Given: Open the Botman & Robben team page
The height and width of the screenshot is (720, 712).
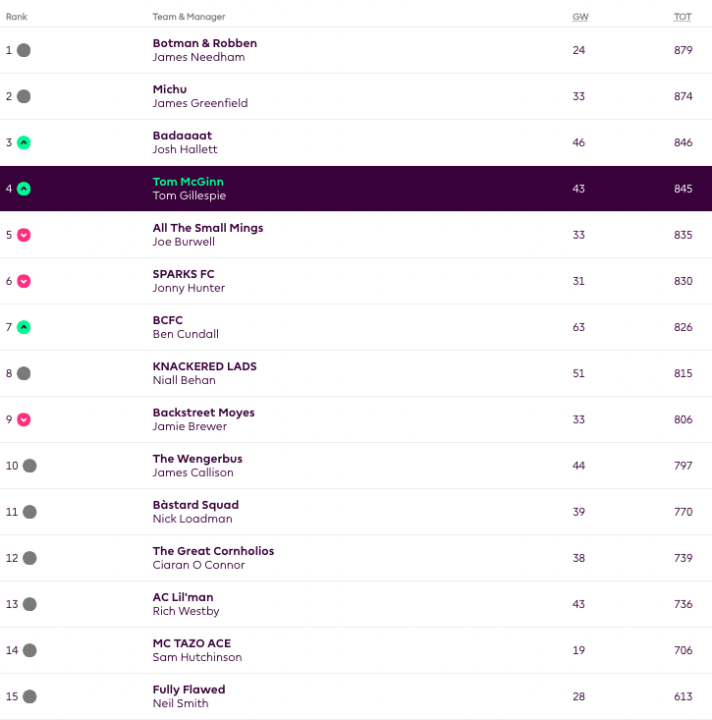Looking at the screenshot, I should 204,43.
